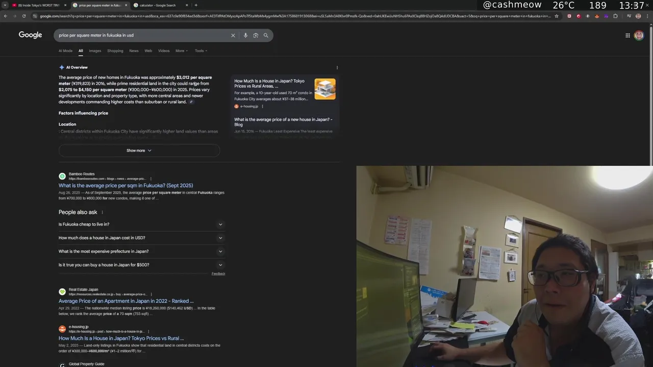Select the AI Mode search tab
The width and height of the screenshot is (653, 367).
click(65, 51)
